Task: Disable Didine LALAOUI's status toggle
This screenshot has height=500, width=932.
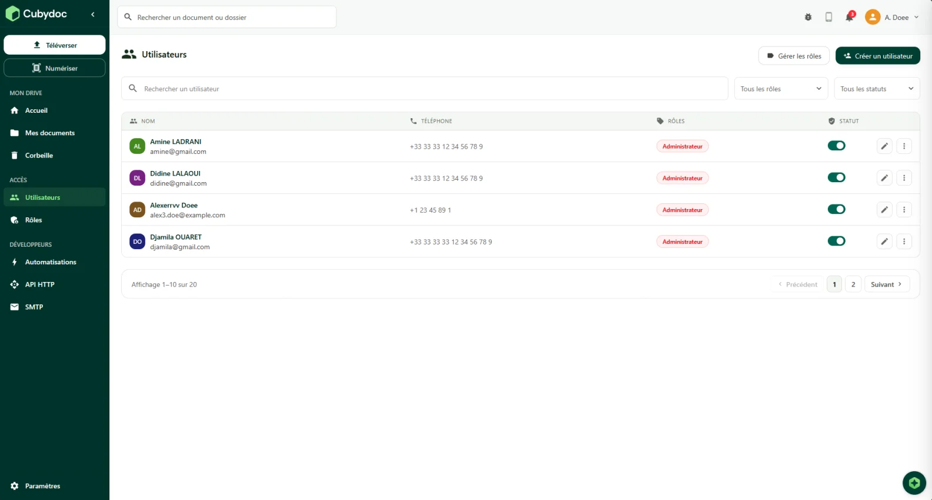Action: [836, 177]
